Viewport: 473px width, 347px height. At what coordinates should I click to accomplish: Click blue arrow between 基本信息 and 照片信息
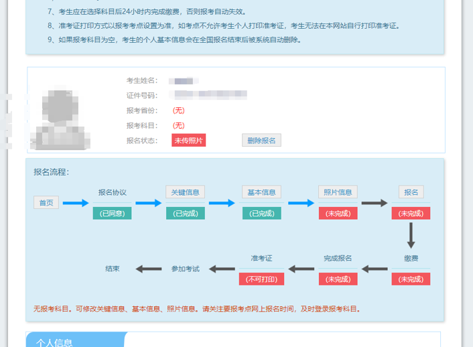pos(301,203)
